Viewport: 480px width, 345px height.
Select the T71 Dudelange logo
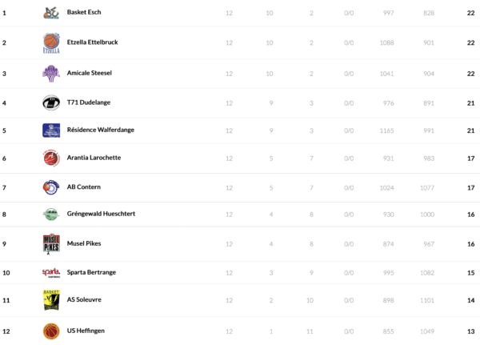tap(51, 102)
